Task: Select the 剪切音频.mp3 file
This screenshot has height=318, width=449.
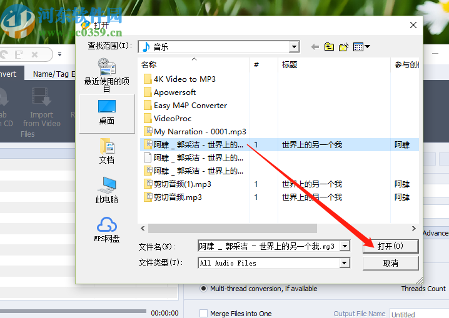Action: coord(173,197)
